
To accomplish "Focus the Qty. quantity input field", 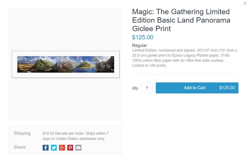I will point(147,88).
